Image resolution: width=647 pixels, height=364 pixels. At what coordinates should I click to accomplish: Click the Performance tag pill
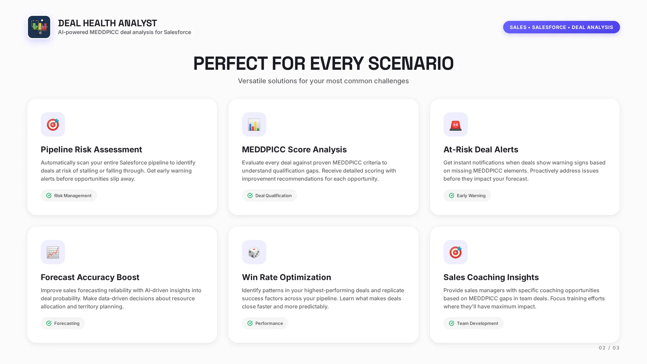pyautogui.click(x=265, y=323)
